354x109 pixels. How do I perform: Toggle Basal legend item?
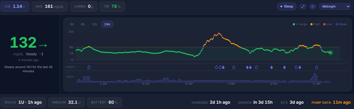point(341,24)
